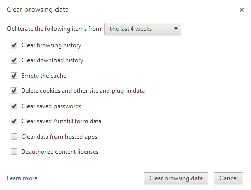Viewport: 251px width, 190px height.
Task: Check the Deauthorize content licenses checkbox
Action: pos(14,152)
